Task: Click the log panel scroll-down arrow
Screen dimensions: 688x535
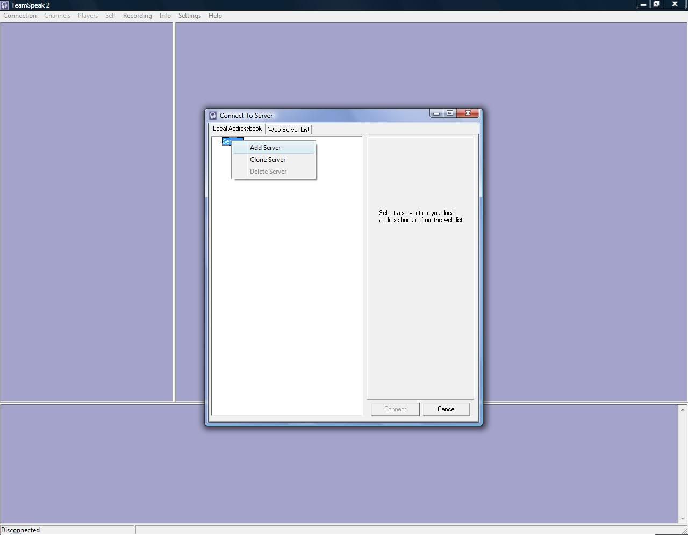Action: coord(683,519)
